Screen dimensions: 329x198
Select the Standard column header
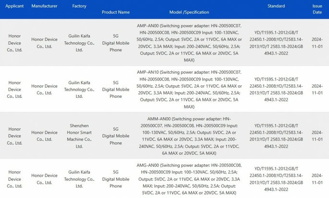(276, 6)
